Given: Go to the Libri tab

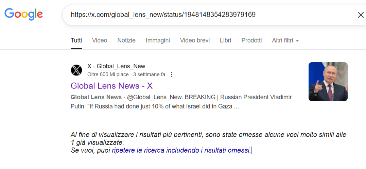Looking at the screenshot, I should pyautogui.click(x=226, y=40).
